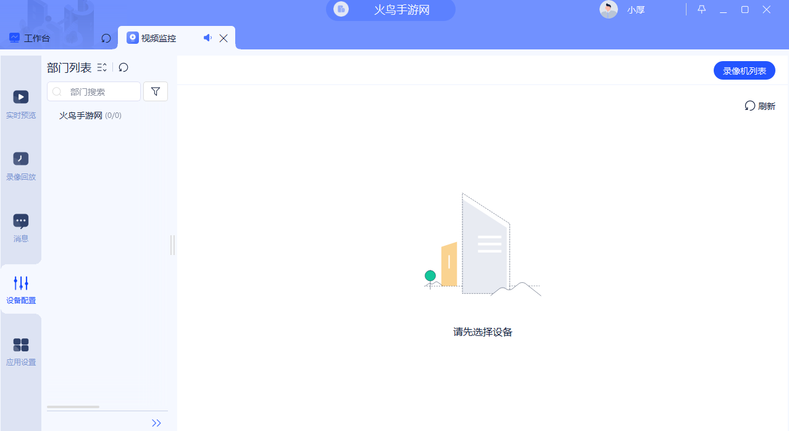
Task: Click the panel splitter handle
Action: 173,245
